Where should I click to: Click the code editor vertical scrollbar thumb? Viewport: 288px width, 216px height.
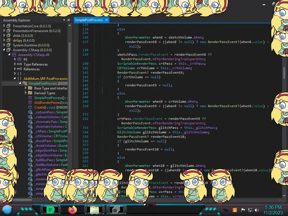(284, 73)
